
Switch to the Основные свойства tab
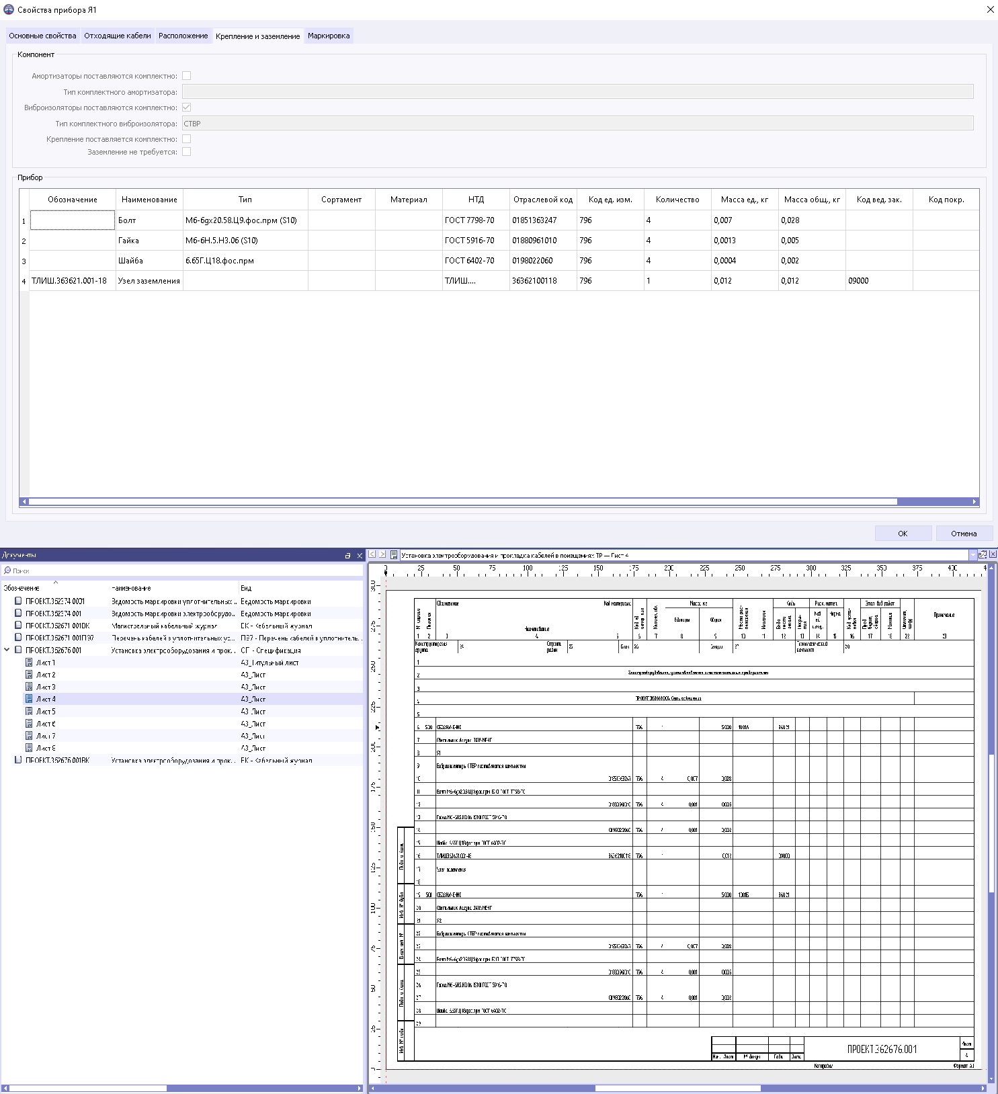click(42, 36)
